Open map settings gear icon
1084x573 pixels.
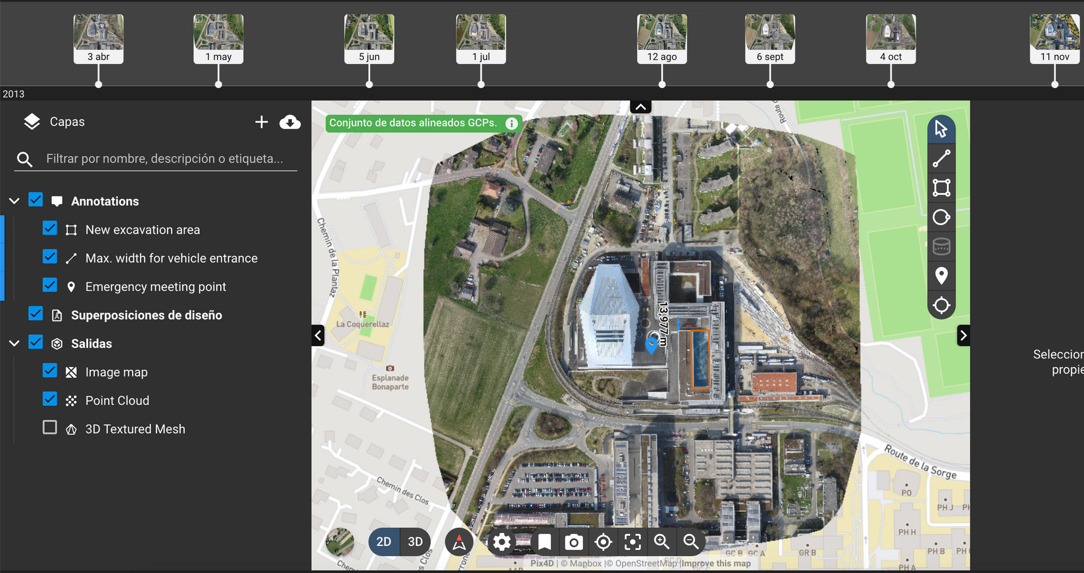(501, 543)
